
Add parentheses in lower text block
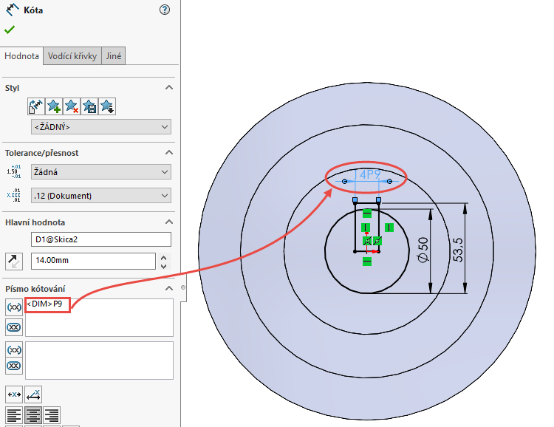pos(14,350)
